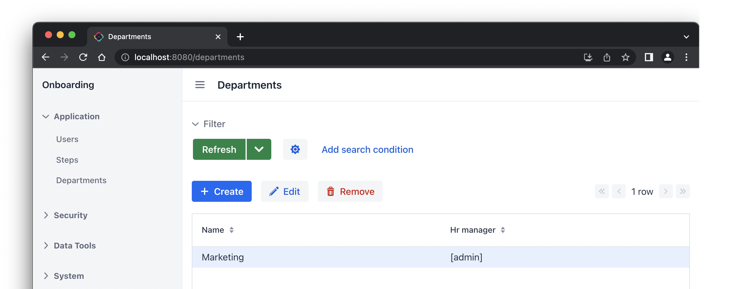732x289 pixels.
Task: Collapse the Filter section
Action: coord(195,124)
